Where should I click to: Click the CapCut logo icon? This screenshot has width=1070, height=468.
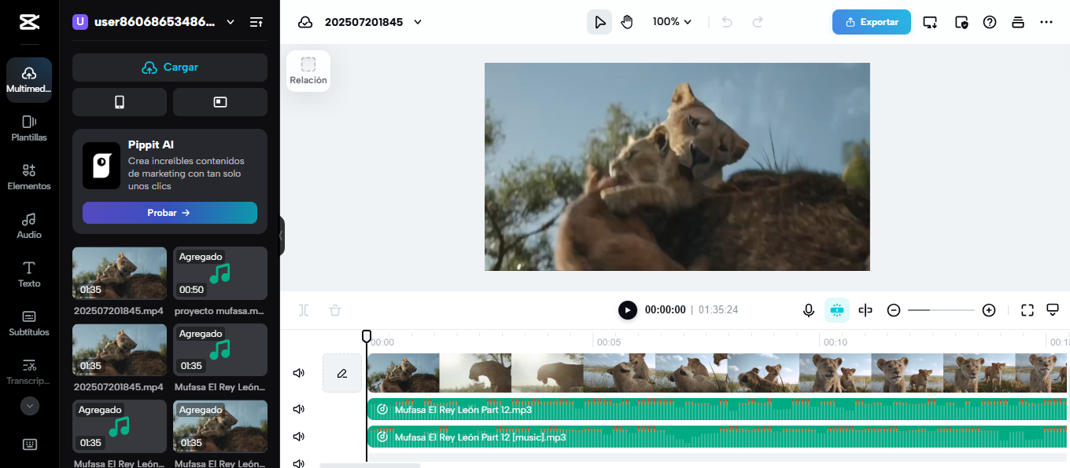29,22
